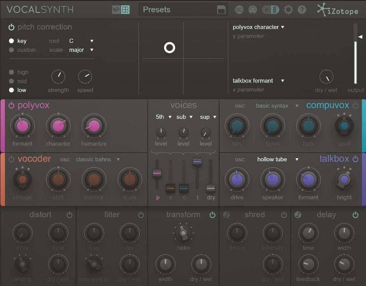Click the delay time knob
This screenshot has width=366, height=286.
pos(308,233)
